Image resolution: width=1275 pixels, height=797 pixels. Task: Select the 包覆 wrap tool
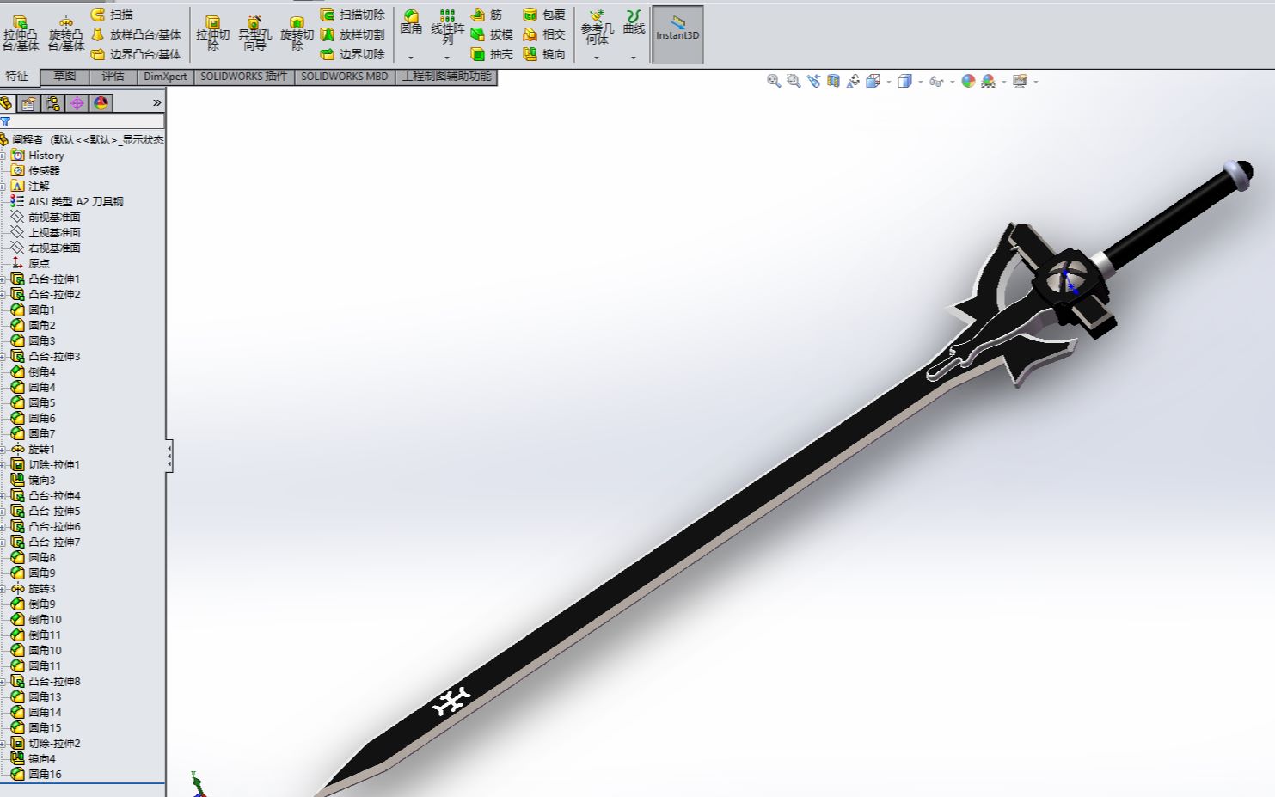[544, 15]
